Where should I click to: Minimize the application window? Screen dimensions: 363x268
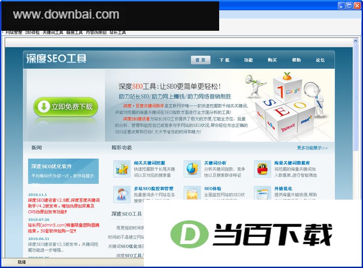point(342,5)
